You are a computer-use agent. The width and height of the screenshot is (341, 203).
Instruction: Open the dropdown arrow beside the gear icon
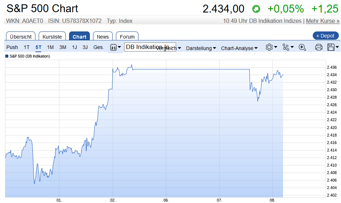click(x=276, y=47)
